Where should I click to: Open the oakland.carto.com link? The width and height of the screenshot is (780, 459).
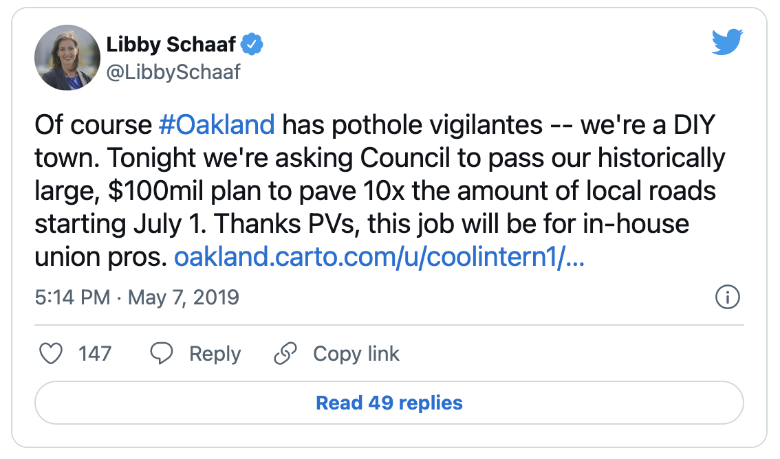coord(379,257)
